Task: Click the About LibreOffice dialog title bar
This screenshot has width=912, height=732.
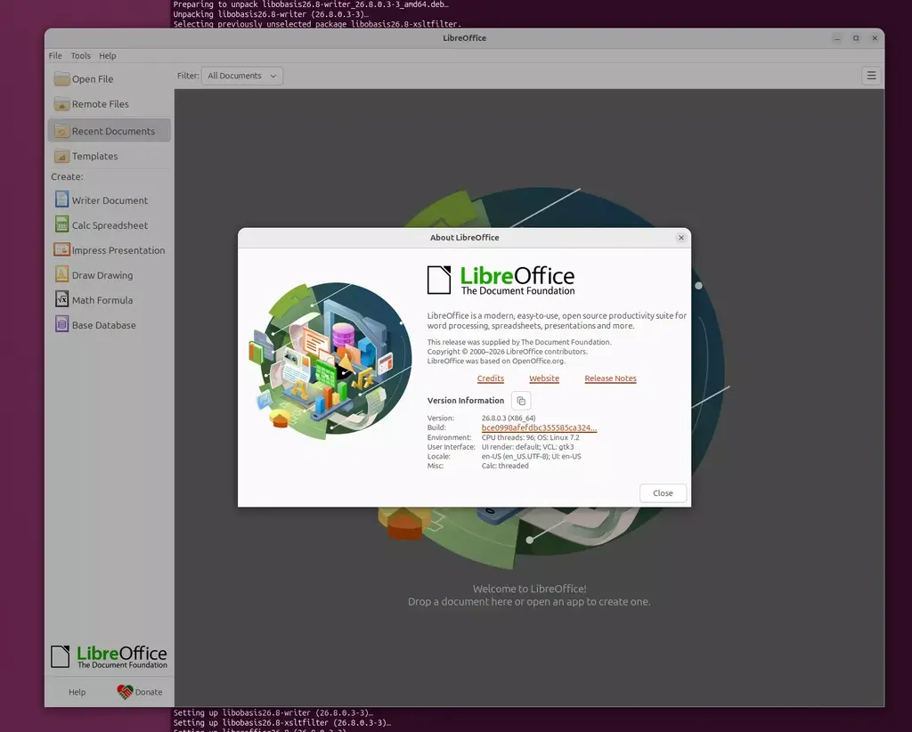Action: [464, 238]
